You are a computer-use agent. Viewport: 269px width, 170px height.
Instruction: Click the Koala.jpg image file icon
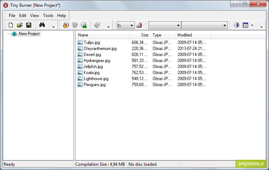point(80,73)
